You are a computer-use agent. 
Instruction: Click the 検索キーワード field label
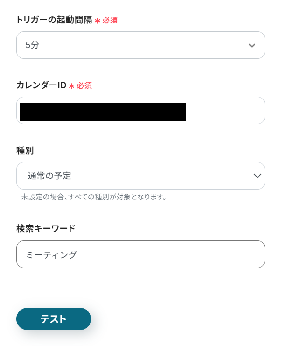[x=46, y=228]
